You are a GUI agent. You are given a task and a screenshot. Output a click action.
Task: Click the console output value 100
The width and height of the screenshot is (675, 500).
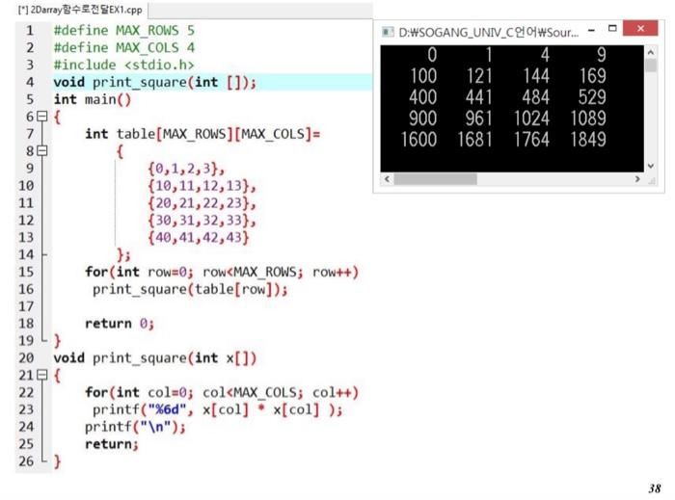click(x=423, y=76)
